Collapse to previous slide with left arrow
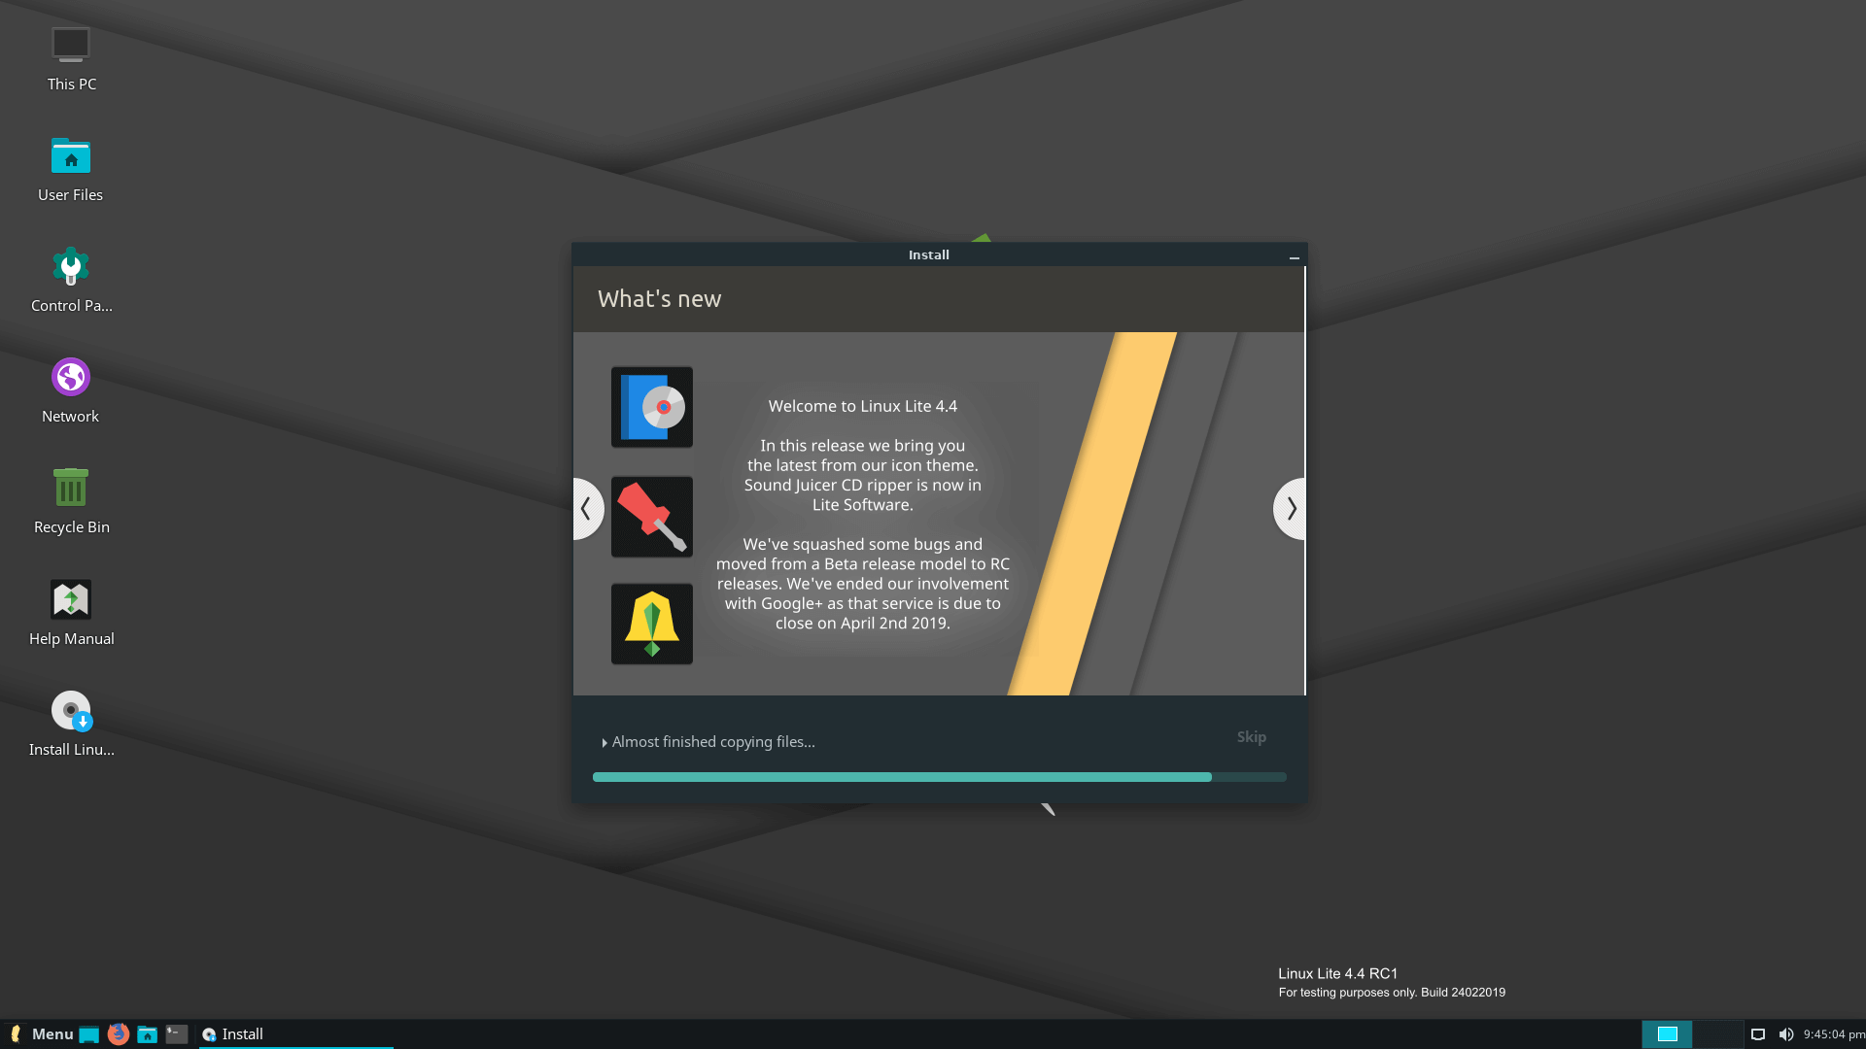This screenshot has width=1866, height=1049. pos(587,507)
